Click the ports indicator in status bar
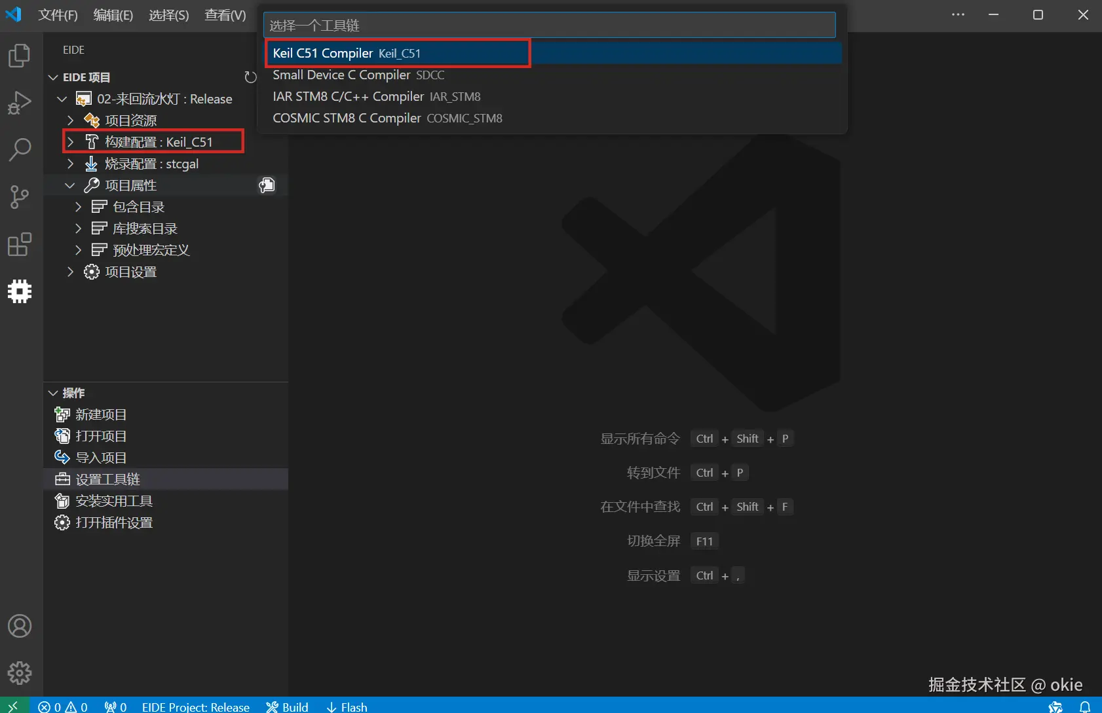The image size is (1102, 713). click(115, 706)
